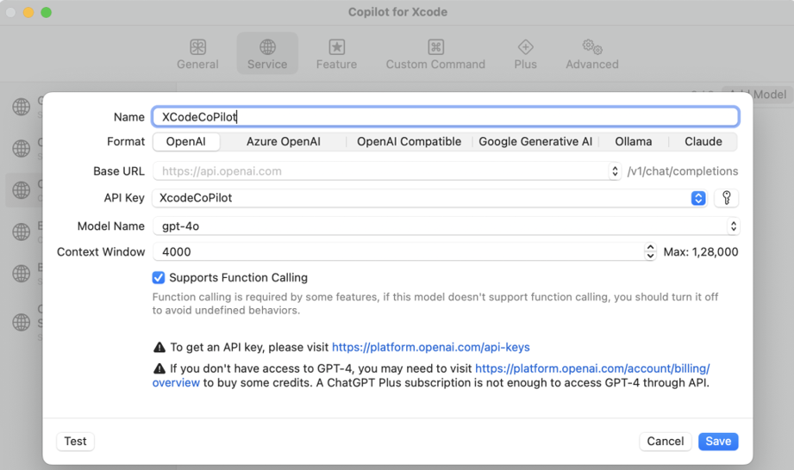Screen dimensions: 794x470
Task: Select OpenAI format segment
Action: [x=186, y=141]
